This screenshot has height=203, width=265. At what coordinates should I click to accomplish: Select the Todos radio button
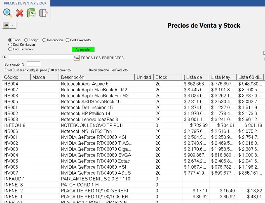[10, 40]
